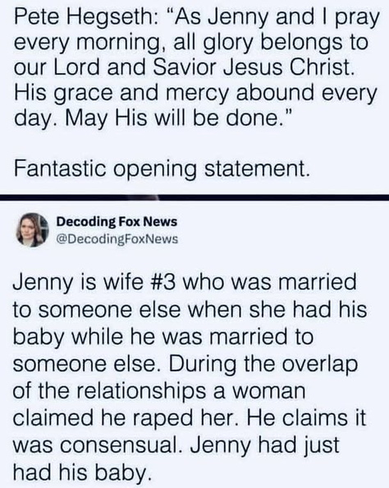Click "of the relationships a woman" line

(159, 390)
